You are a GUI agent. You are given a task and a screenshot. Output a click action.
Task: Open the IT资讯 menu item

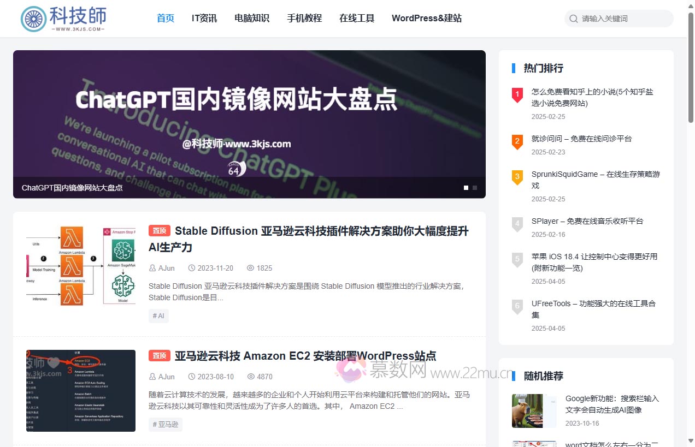point(204,18)
